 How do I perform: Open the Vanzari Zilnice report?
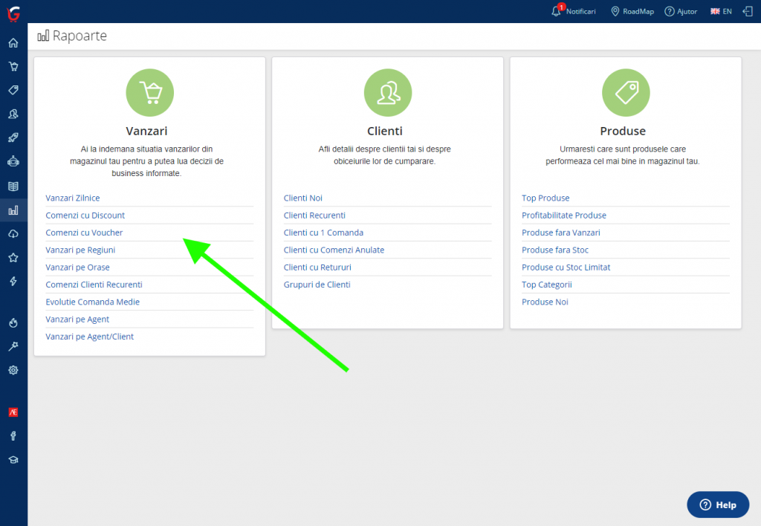coord(73,198)
